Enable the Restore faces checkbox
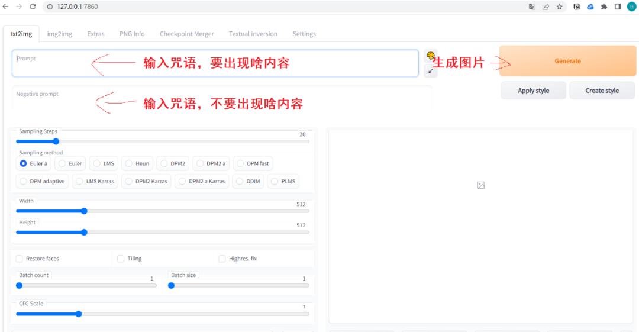The width and height of the screenshot is (639, 332). (x=20, y=259)
